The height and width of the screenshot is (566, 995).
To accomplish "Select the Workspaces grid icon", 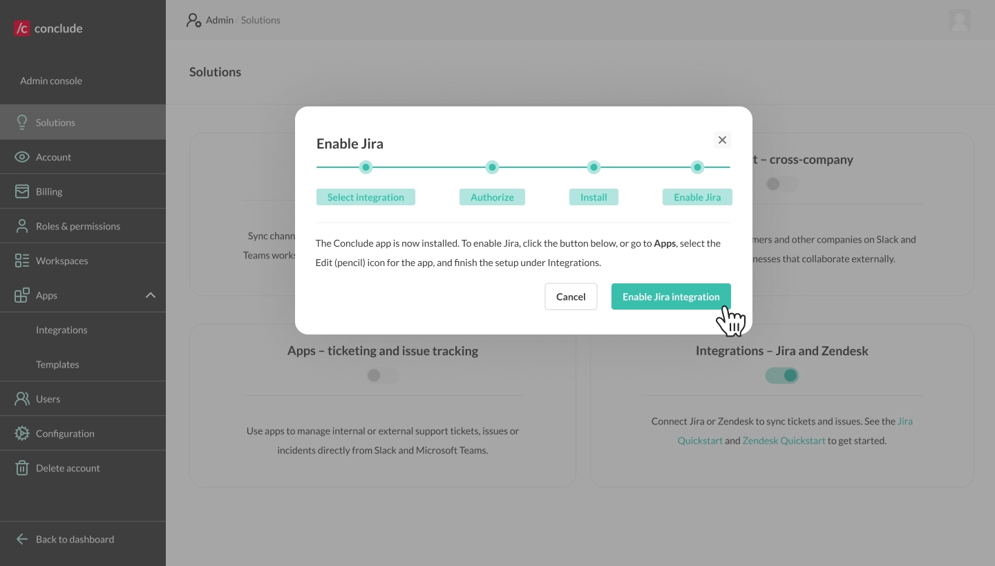I will 21,260.
